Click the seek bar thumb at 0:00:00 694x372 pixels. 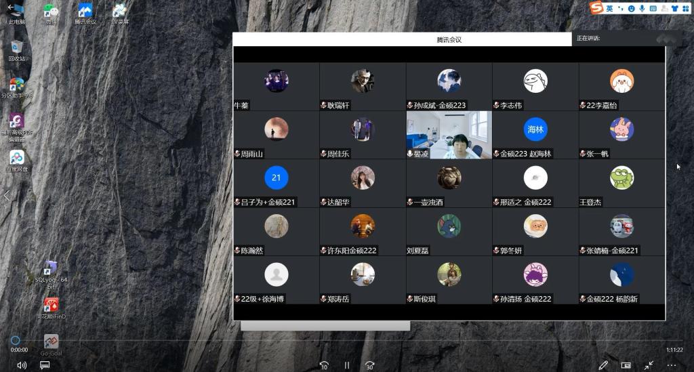15,340
